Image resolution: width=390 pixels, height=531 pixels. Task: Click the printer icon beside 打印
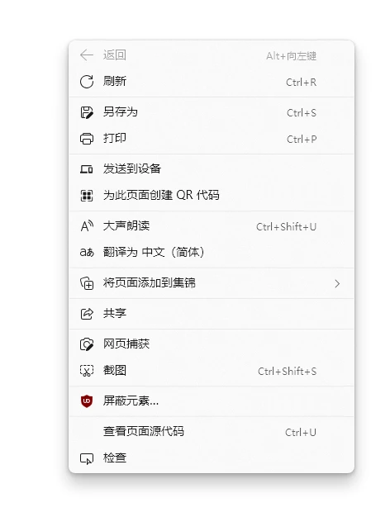(87, 139)
